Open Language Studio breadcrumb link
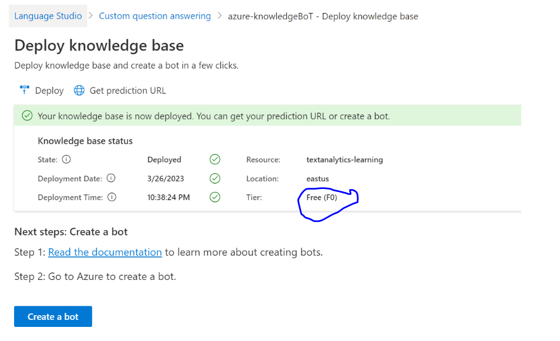The height and width of the screenshot is (341, 560). tap(48, 16)
